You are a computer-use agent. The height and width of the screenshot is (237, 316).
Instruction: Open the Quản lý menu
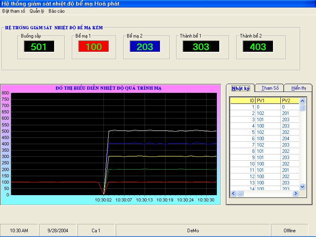[x=37, y=11]
